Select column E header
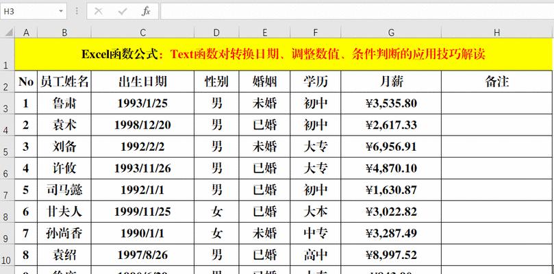The height and width of the screenshot is (274, 554). [x=264, y=32]
